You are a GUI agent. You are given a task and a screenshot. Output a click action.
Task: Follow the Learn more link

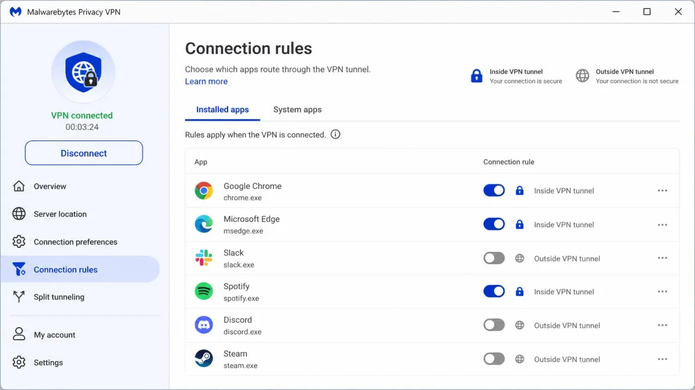tap(206, 81)
